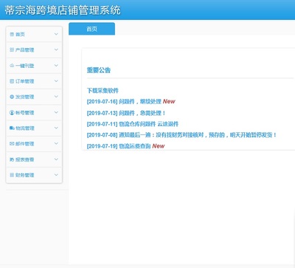Image resolution: width=295 pixels, height=268 pixels.
Task: Click the 报表查看 report icon
Action: (12, 159)
